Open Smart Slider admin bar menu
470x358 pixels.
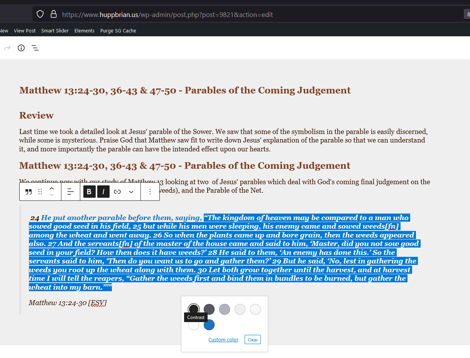click(55, 31)
